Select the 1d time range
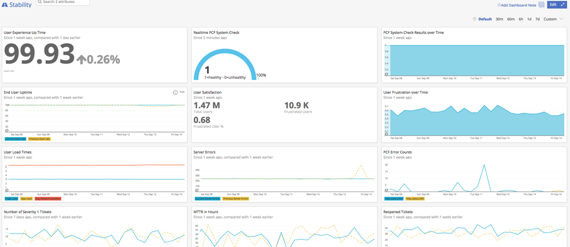Image resolution: width=570 pixels, height=247 pixels. pyautogui.click(x=529, y=19)
